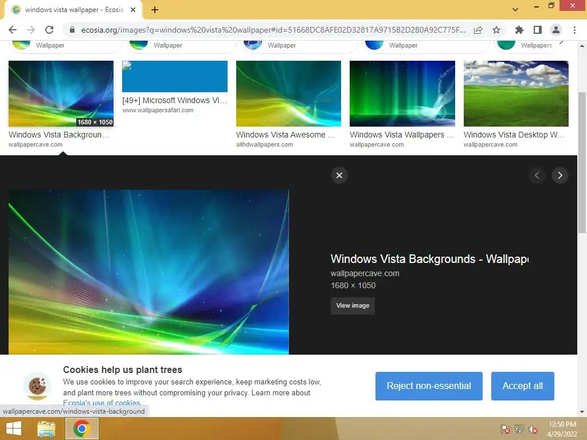
Task: Close the image preview panel
Action: [339, 175]
